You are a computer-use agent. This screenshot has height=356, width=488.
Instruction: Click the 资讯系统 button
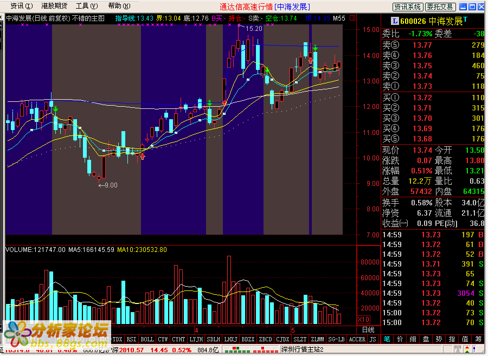coord(407,7)
